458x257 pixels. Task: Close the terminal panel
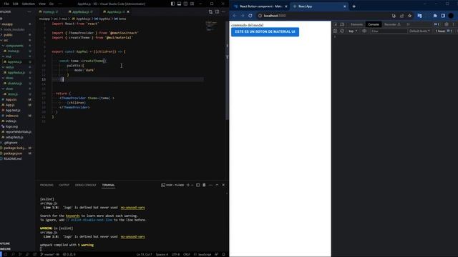[223, 185]
